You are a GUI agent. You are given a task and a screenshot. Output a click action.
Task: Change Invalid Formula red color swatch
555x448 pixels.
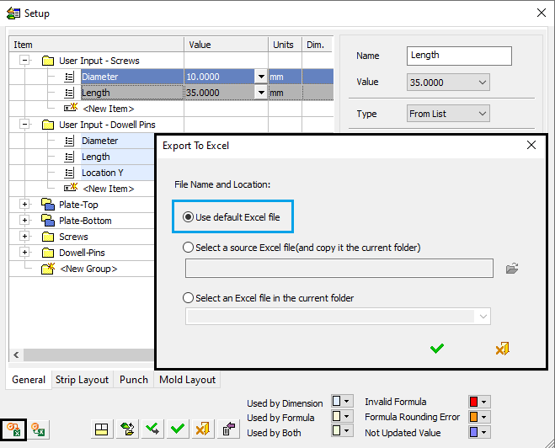(x=479, y=402)
